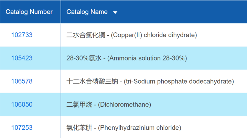Open catalog number 102733 link
Viewport: 247px width, 138px height.
(22, 35)
